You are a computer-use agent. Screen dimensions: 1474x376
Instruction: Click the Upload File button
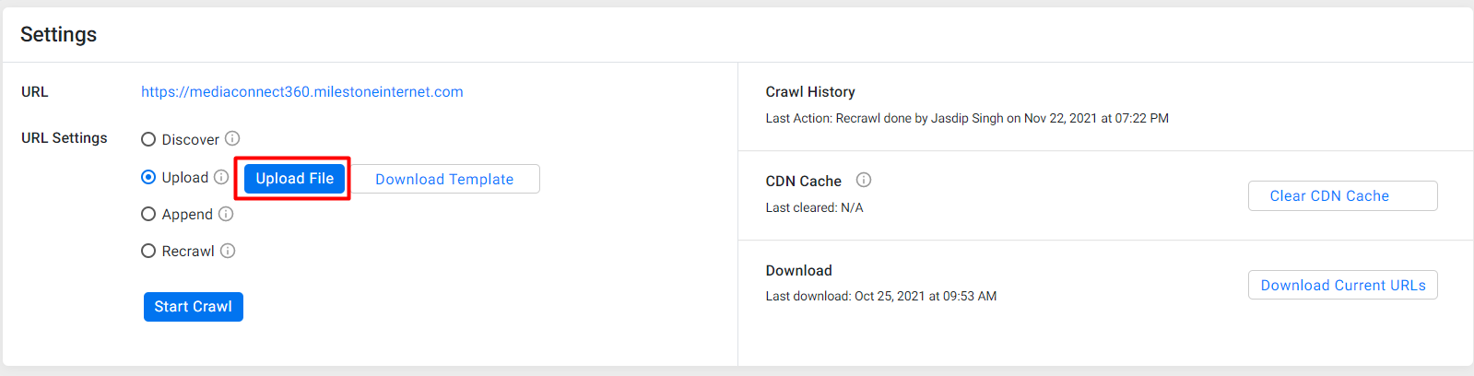pyautogui.click(x=295, y=179)
